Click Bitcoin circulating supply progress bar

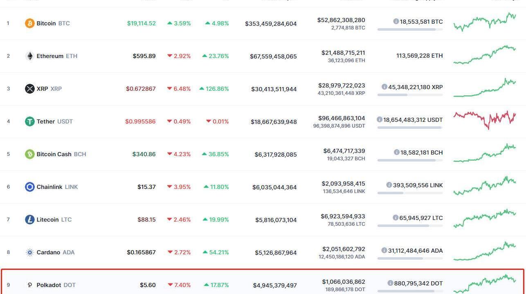pyautogui.click(x=410, y=29)
